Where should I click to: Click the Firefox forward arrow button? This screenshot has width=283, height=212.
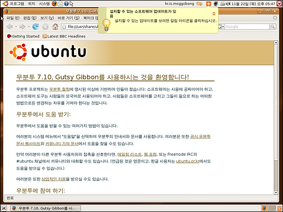coord(22,27)
